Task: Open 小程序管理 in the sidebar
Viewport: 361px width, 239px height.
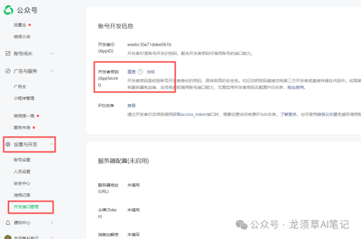Action: click(x=24, y=98)
